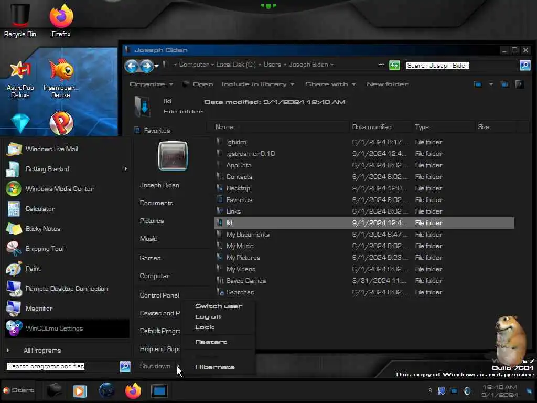Open the Insaniquarium Deluxe desktop icon
The height and width of the screenshot is (403, 537).
[x=61, y=79]
